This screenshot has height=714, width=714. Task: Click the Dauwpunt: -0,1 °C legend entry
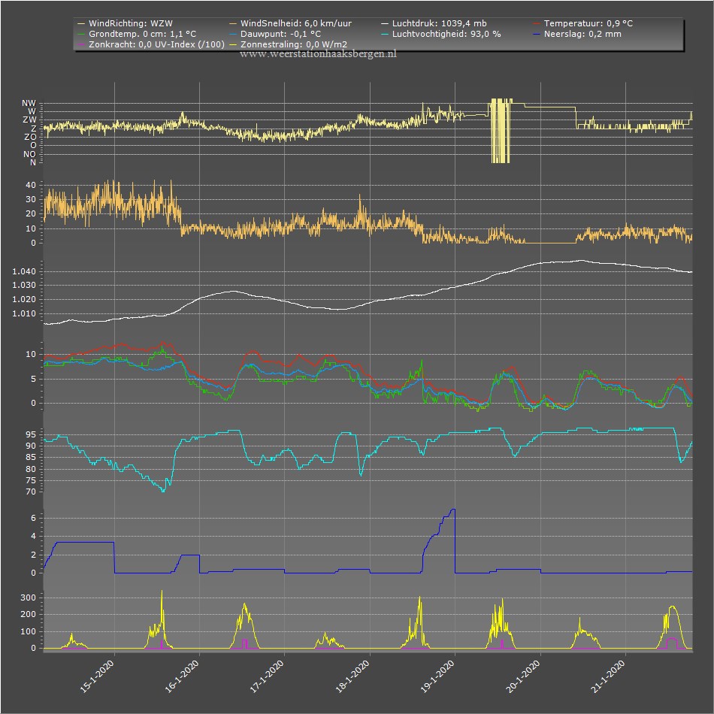275,34
